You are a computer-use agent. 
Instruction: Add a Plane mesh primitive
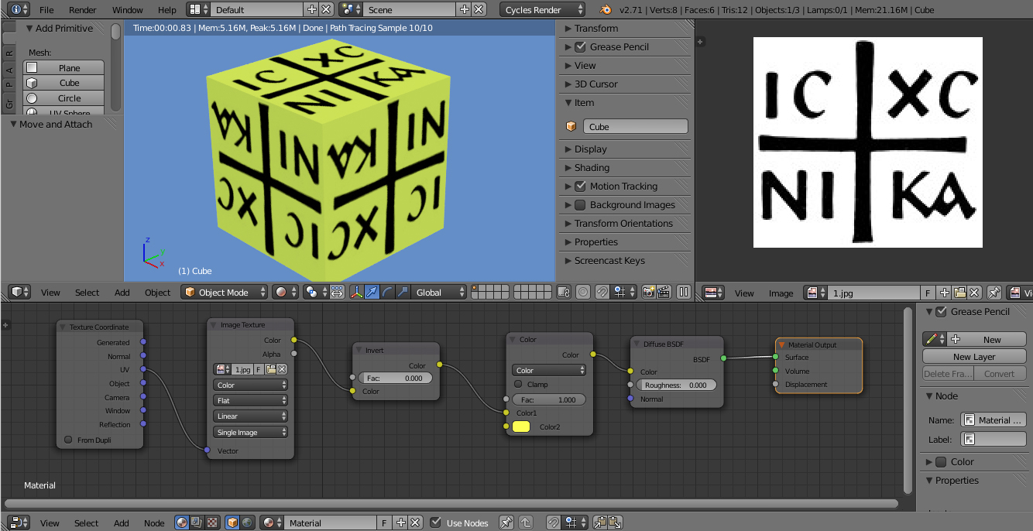click(x=69, y=68)
